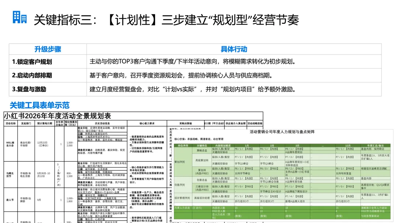Viewport: 398px width, 223px height.
Task: Click the 历史活动信息 header cell
Action: [x=102, y=123]
